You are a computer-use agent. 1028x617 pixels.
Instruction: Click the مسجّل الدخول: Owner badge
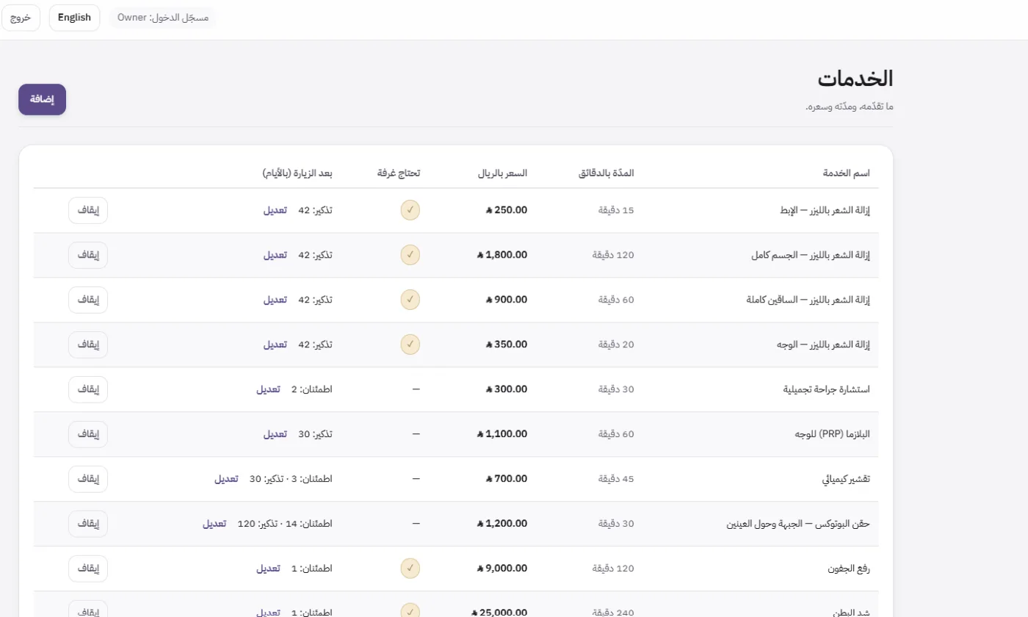pyautogui.click(x=163, y=18)
